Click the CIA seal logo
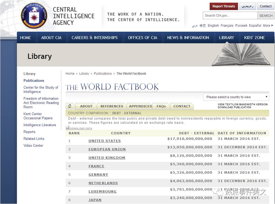This screenshot has width=275, height=204. click(34, 16)
